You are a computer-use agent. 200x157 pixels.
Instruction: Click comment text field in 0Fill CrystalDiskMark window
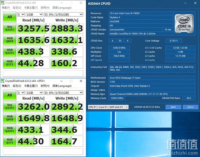pyautogui.click(x=43, y=152)
